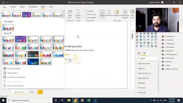Open the Windows Start menu
The width and height of the screenshot is (183, 103).
(x=3, y=100)
